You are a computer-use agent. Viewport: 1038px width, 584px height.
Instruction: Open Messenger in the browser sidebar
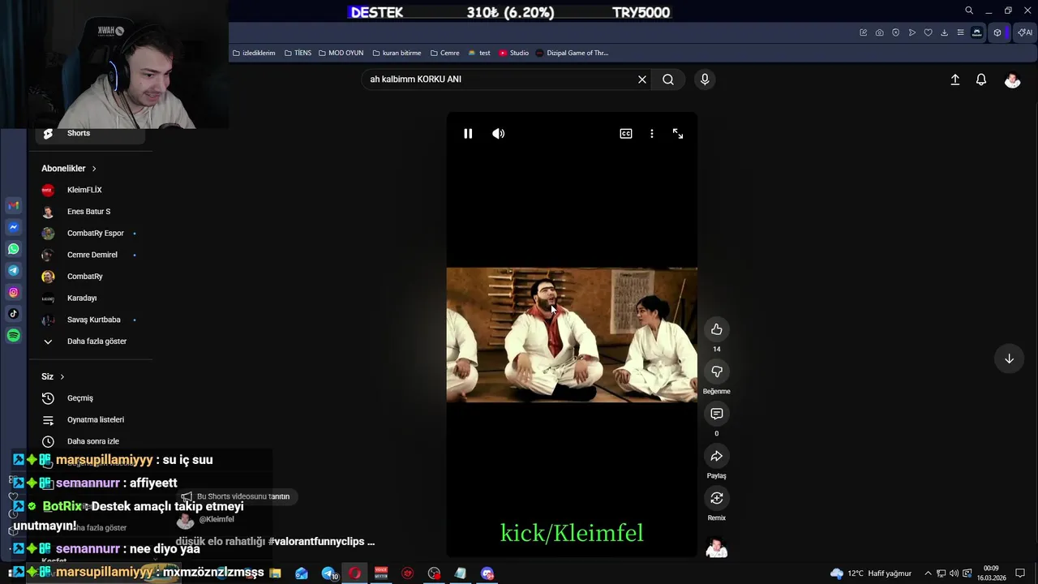[x=13, y=228]
